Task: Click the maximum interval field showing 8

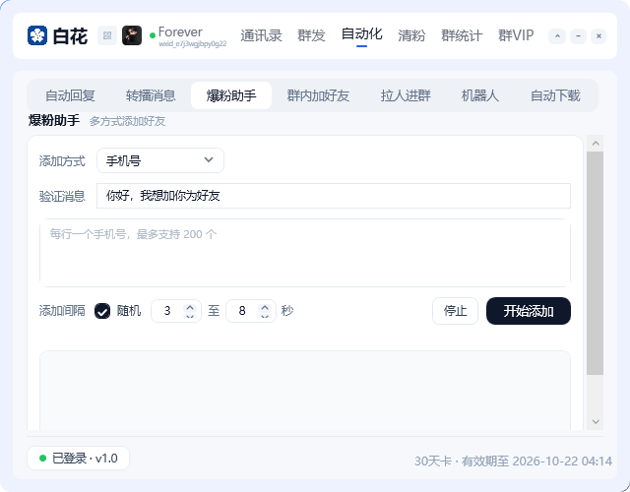Action: coord(242,311)
